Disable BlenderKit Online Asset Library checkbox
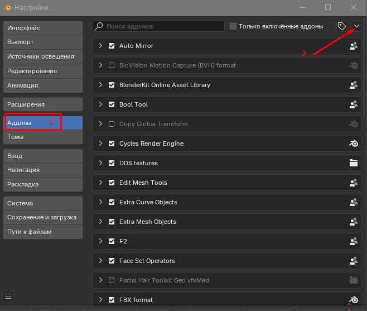 [112, 85]
